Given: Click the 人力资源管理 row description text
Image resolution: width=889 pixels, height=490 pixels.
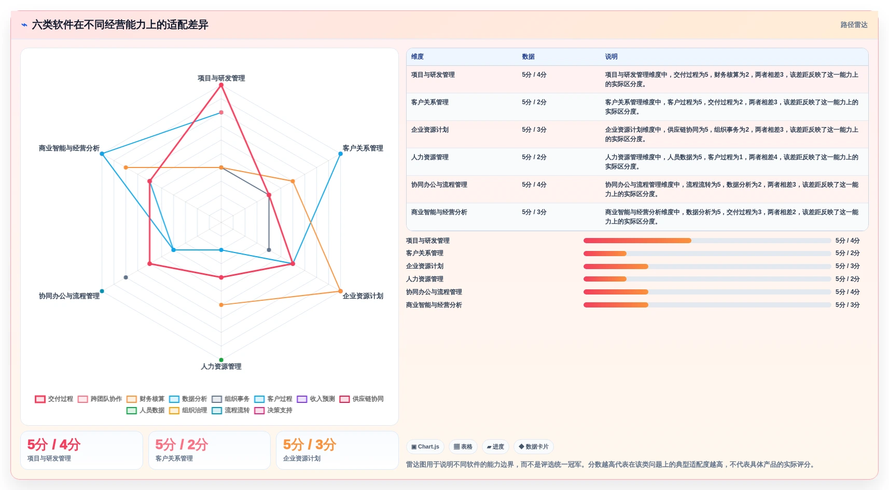Looking at the screenshot, I should coord(732,162).
